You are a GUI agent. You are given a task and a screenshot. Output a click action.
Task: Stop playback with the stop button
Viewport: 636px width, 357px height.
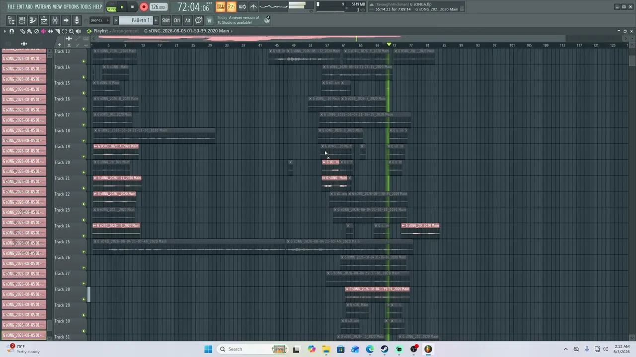click(x=132, y=7)
